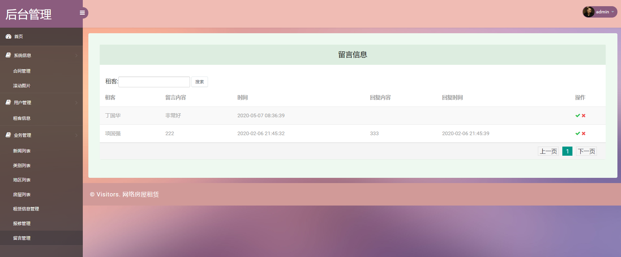Click the admin username label
621x257 pixels.
coord(602,12)
